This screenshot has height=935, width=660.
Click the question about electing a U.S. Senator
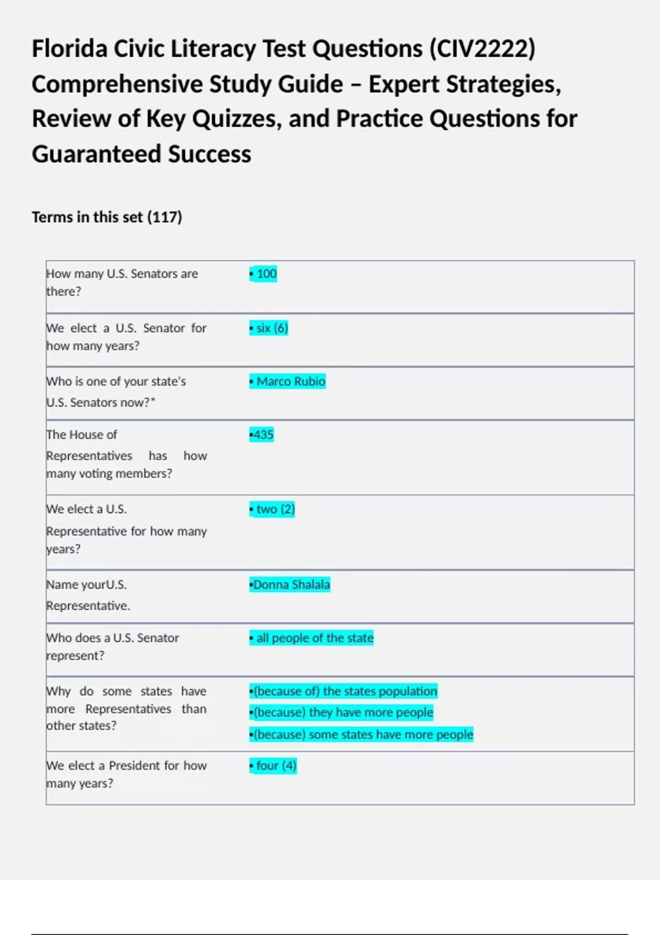tap(126, 337)
